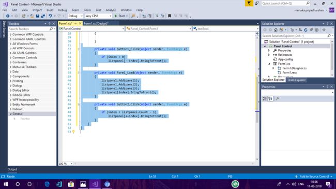Click Refresh icon in Solution Explorer toolbar
The width and height of the screenshot is (336, 189).
(x=306, y=30)
